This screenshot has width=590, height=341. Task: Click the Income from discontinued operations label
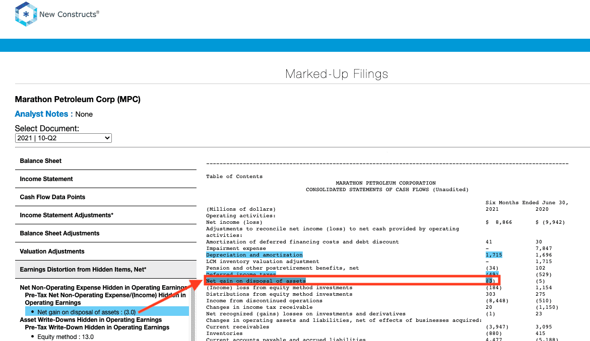264,301
